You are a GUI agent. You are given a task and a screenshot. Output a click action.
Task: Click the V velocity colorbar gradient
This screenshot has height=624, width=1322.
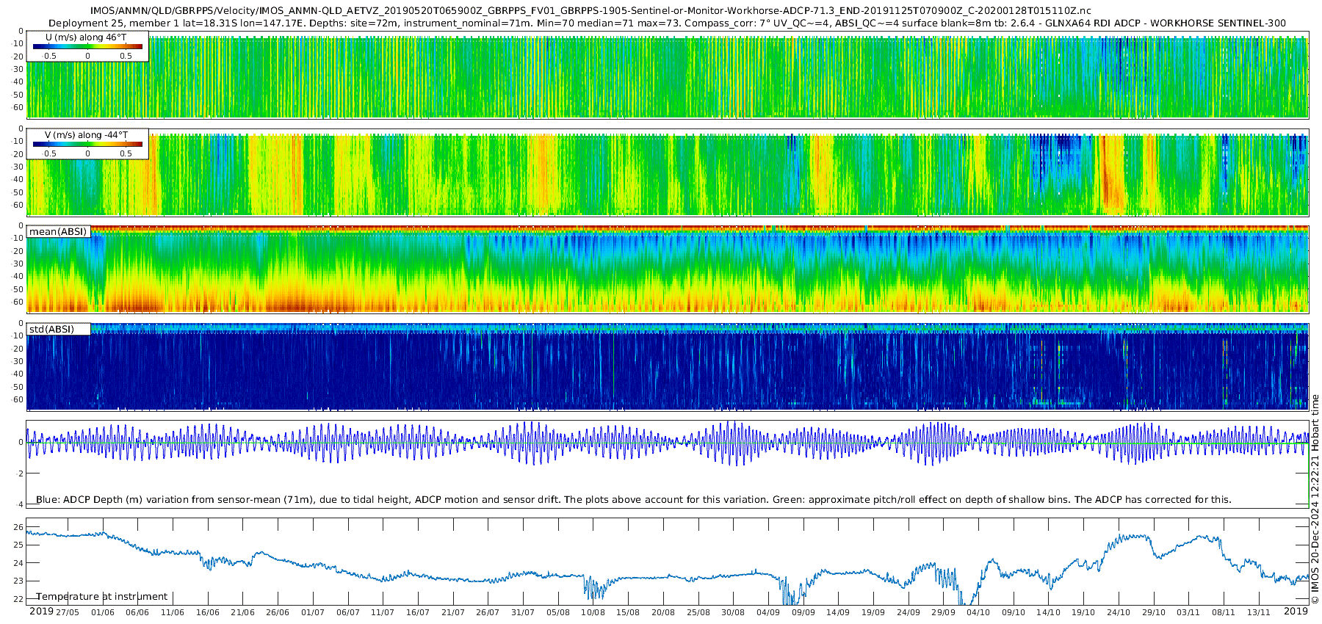[87, 145]
